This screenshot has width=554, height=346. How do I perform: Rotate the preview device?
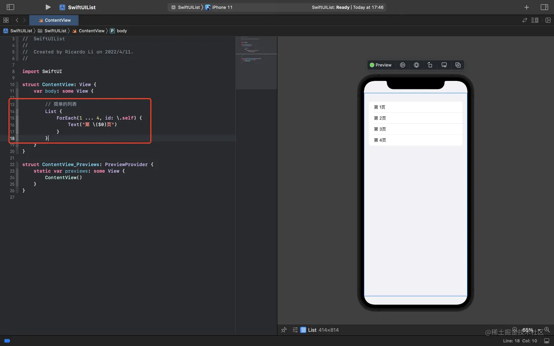430,65
